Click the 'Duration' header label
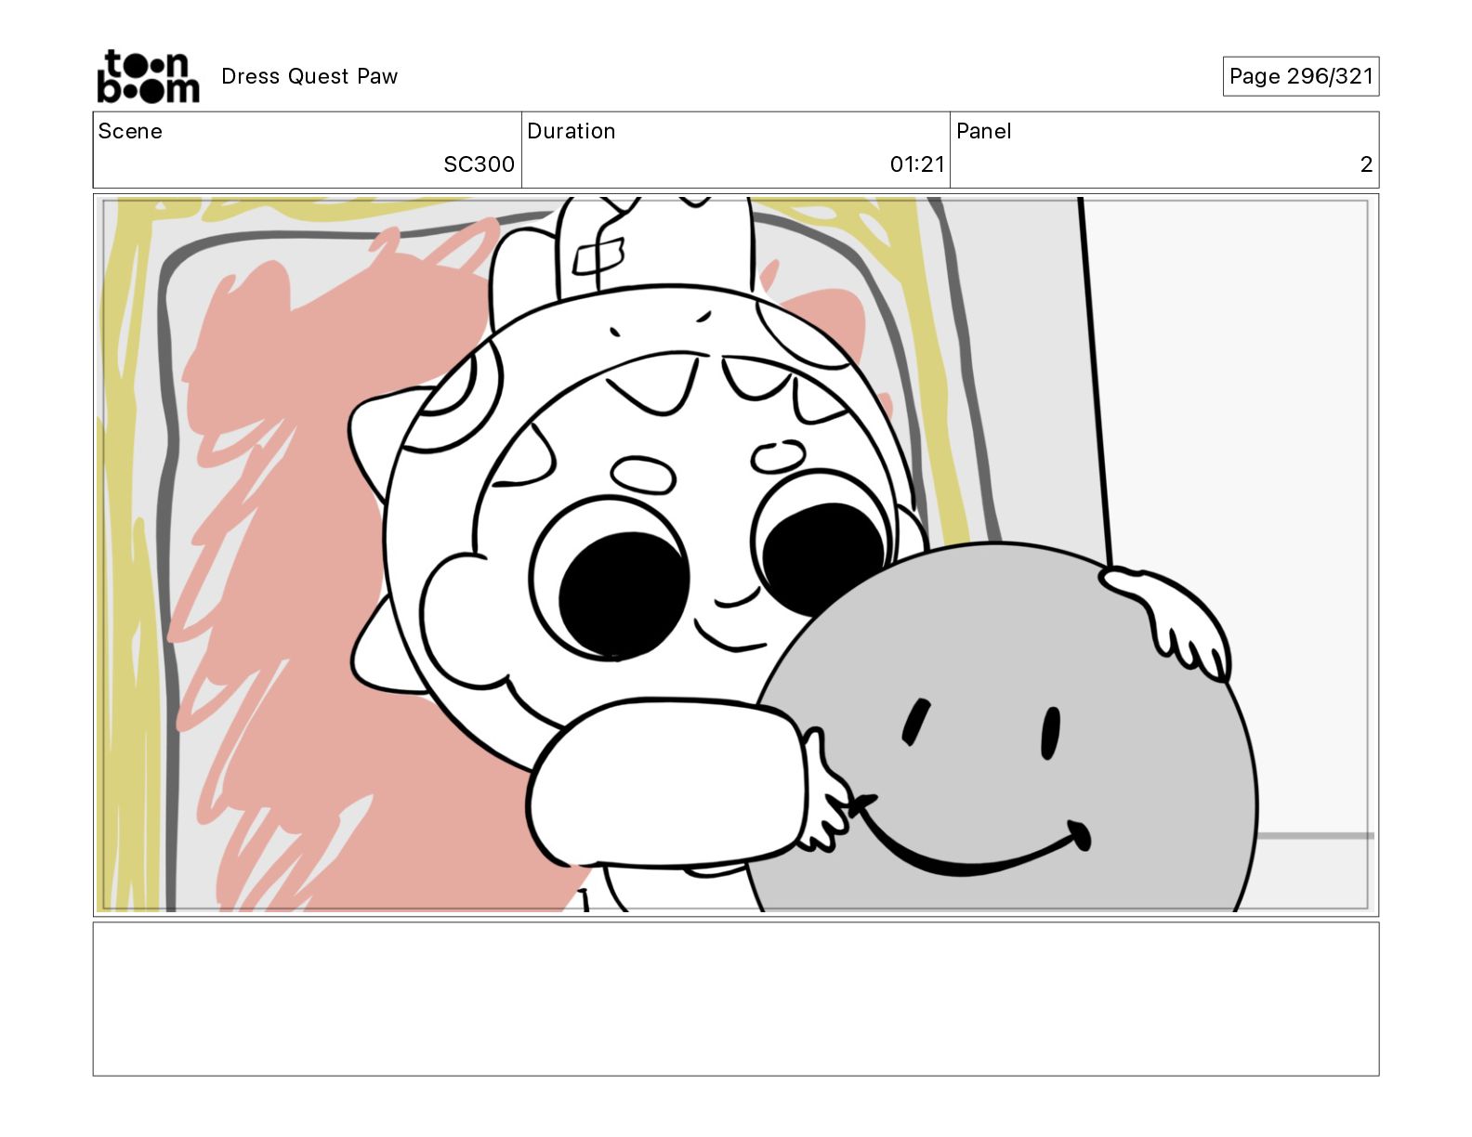1472x1137 pixels. tap(571, 131)
